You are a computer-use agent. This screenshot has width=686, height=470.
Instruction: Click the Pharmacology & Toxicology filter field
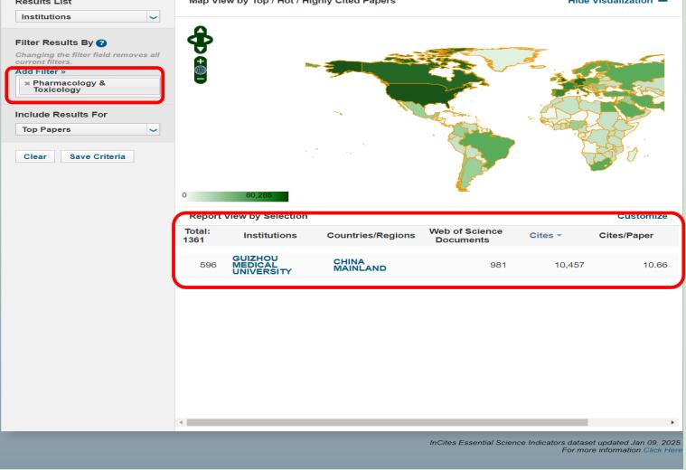89,86
